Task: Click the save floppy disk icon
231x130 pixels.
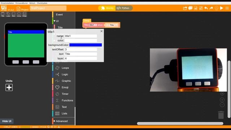Action: [196, 8]
